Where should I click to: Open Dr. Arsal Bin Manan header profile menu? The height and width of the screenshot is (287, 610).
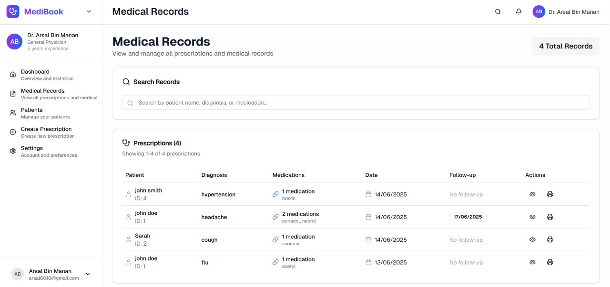573,12
